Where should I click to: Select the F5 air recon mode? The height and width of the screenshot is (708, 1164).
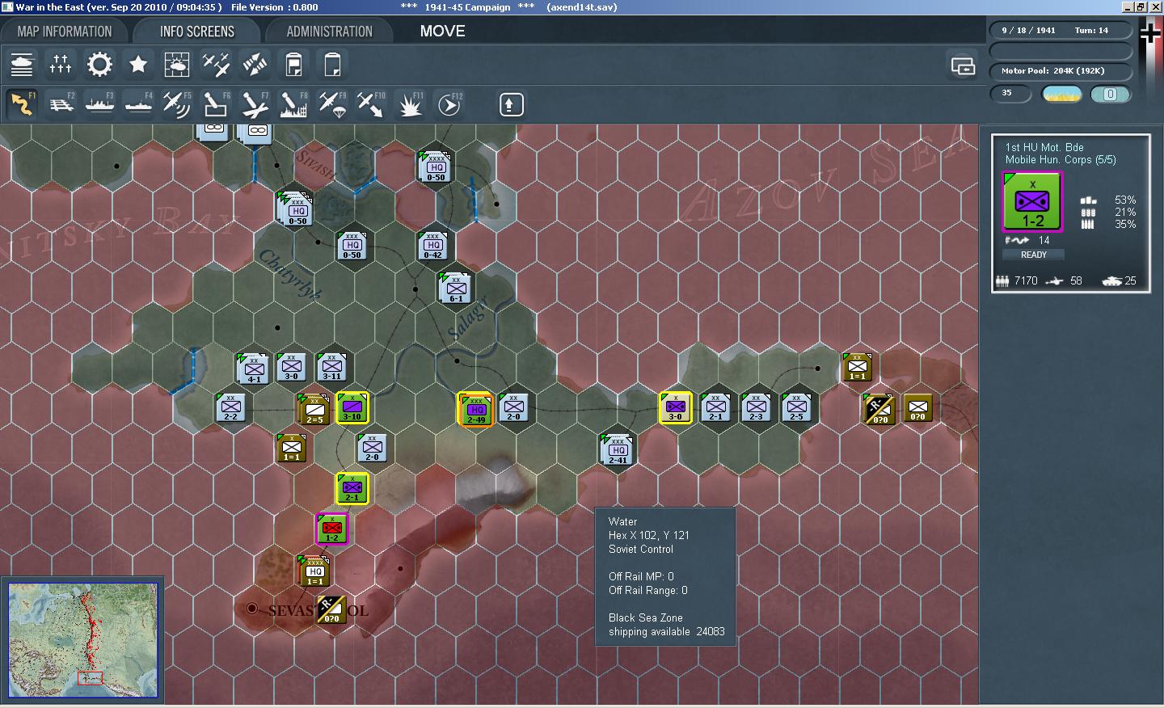(177, 104)
